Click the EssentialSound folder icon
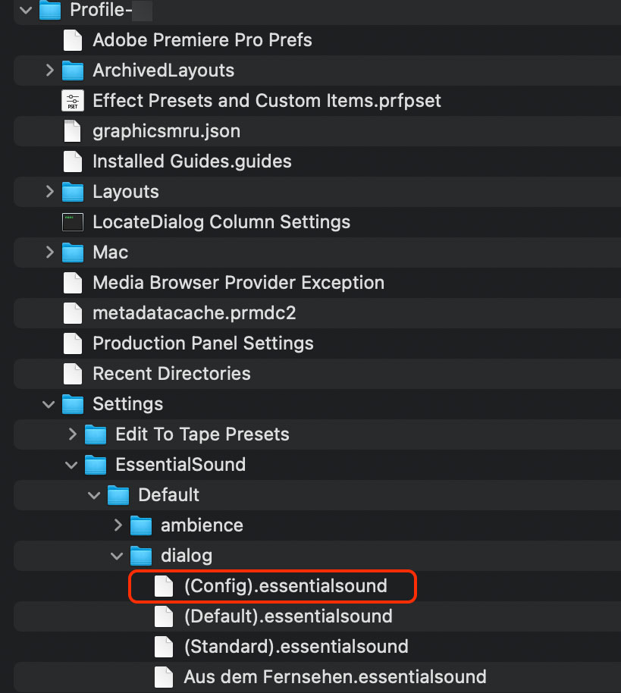 tap(95, 464)
